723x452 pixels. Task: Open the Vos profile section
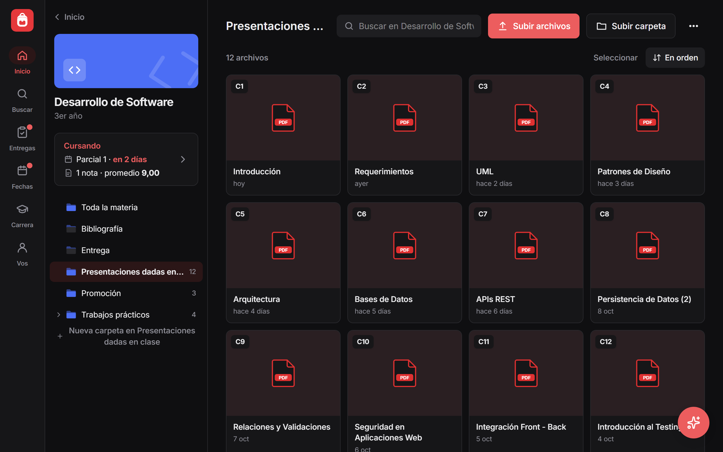click(22, 255)
